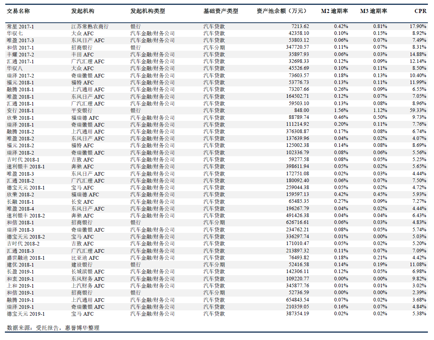Click the balance value 626716.61
The image size is (434, 340).
tap(297, 222)
